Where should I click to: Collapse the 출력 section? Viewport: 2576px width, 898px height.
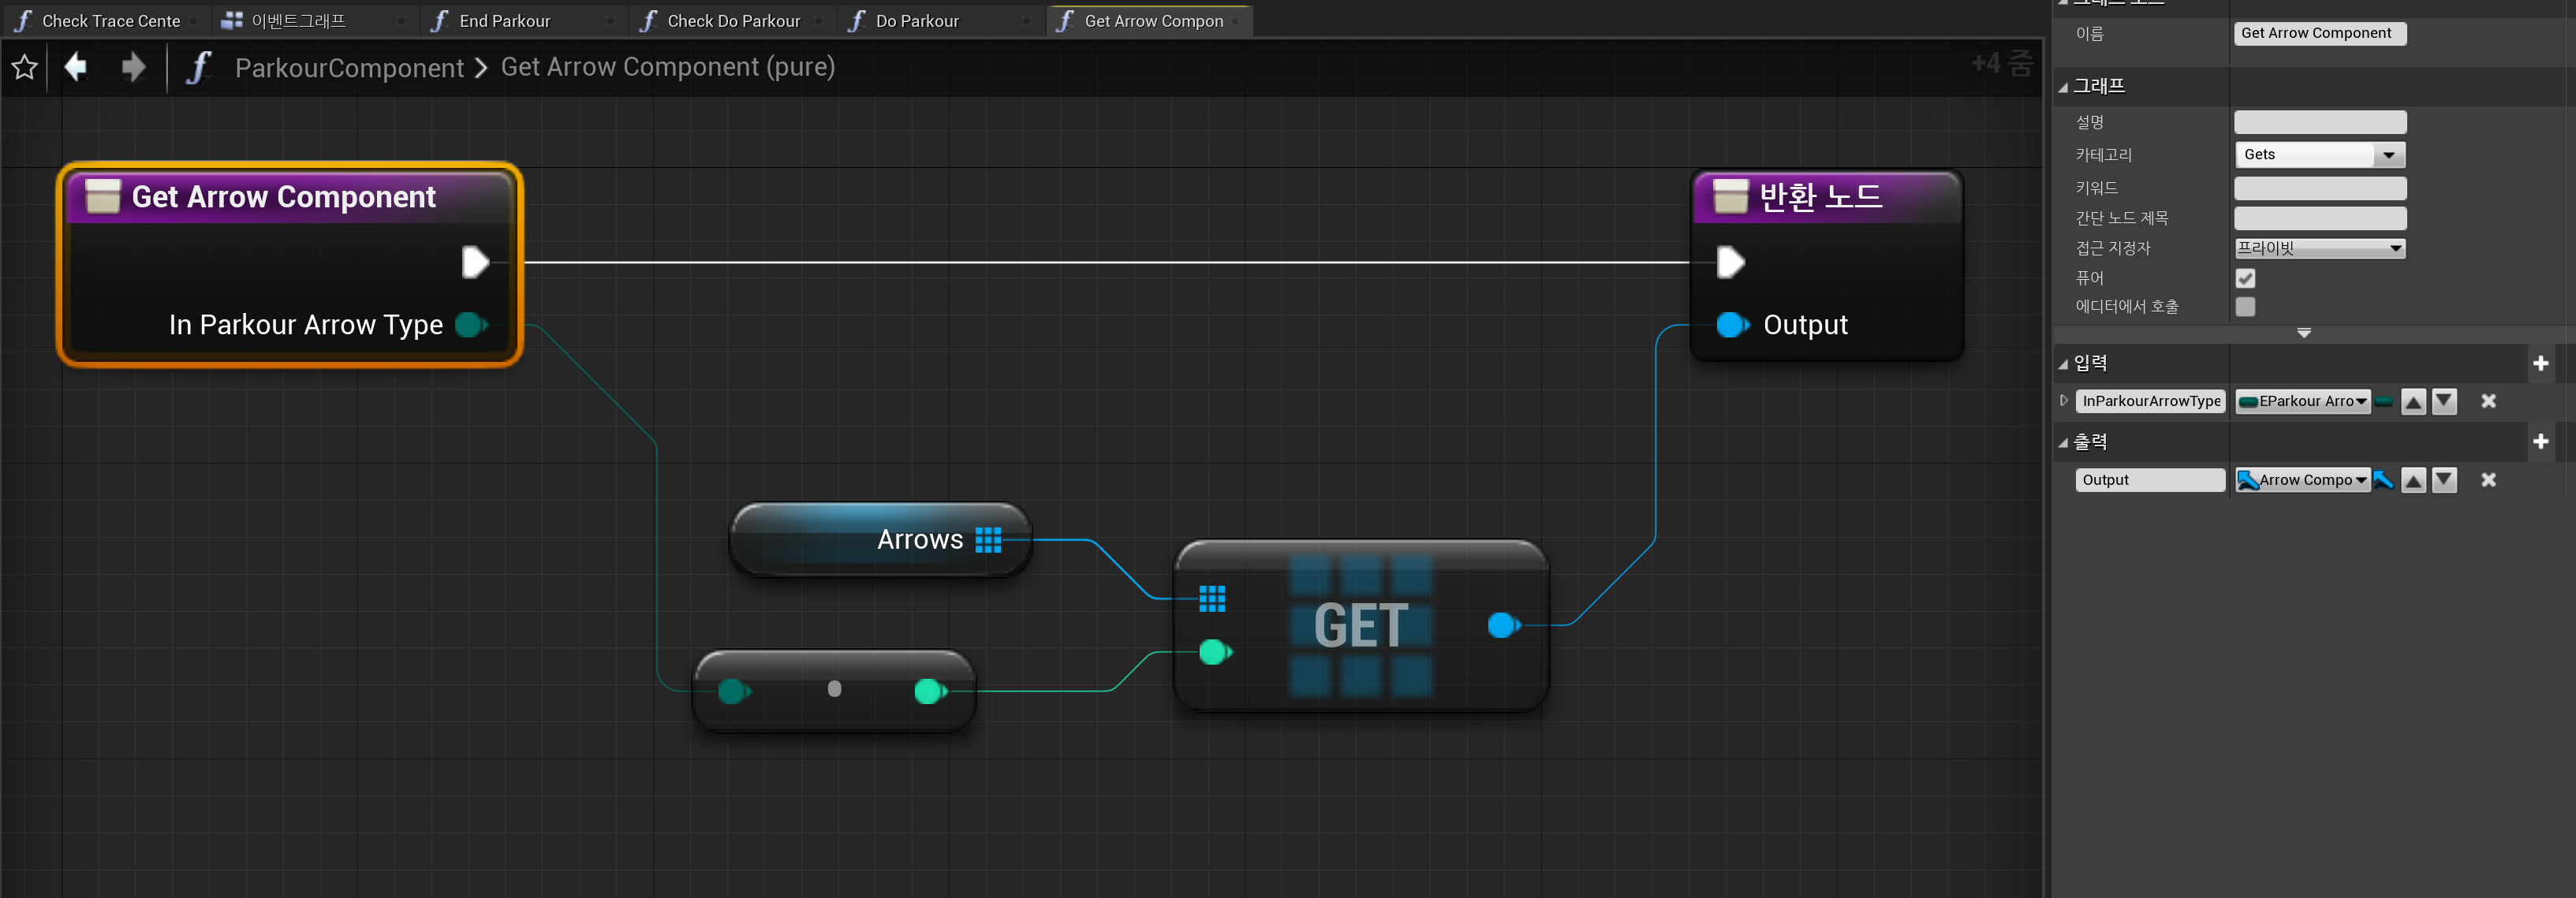[2062, 442]
